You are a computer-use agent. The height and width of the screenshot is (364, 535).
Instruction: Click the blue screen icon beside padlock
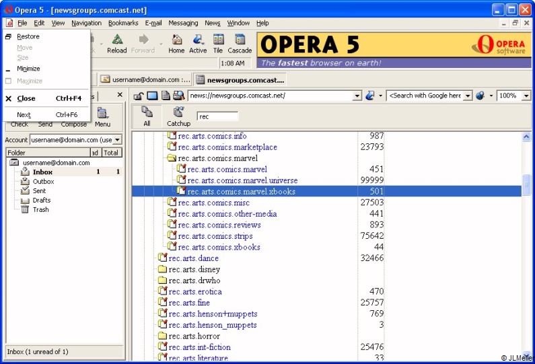152,96
